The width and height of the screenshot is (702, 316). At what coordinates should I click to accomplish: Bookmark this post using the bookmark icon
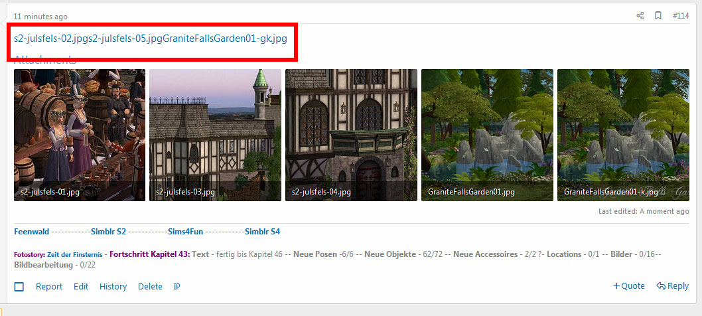click(658, 16)
